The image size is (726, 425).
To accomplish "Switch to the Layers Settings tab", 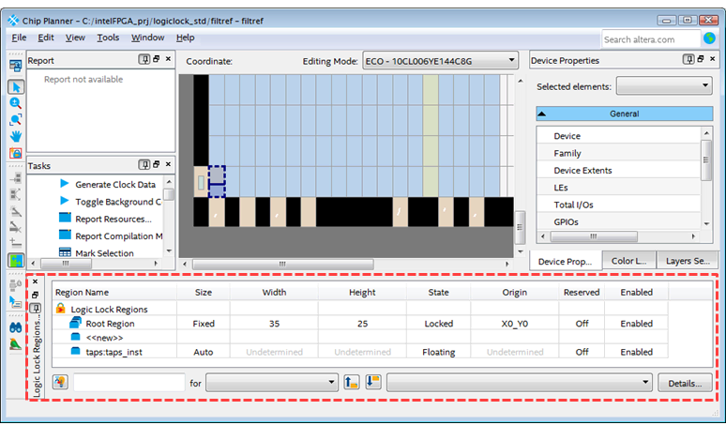I will 687,261.
